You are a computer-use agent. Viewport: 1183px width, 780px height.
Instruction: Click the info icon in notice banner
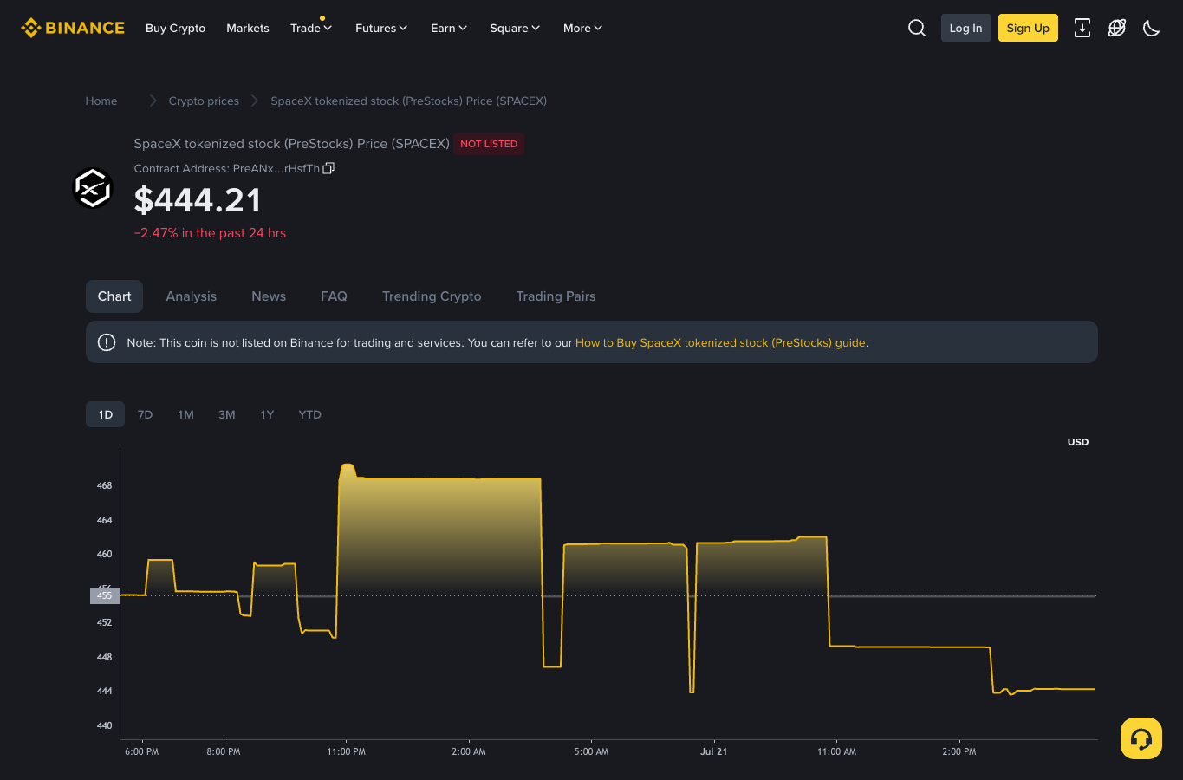(x=107, y=342)
